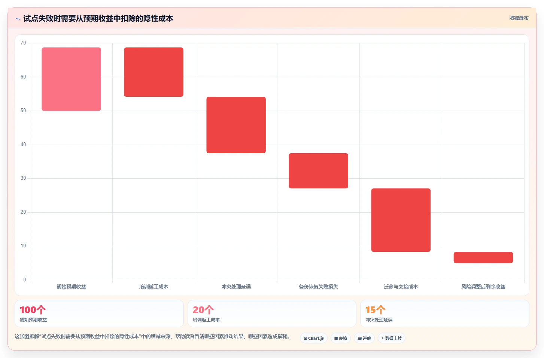This screenshot has width=544, height=358.
Task: Click the 进度 tag chip
Action: (364, 338)
